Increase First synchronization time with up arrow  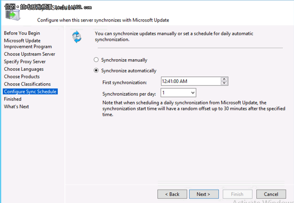point(224,79)
